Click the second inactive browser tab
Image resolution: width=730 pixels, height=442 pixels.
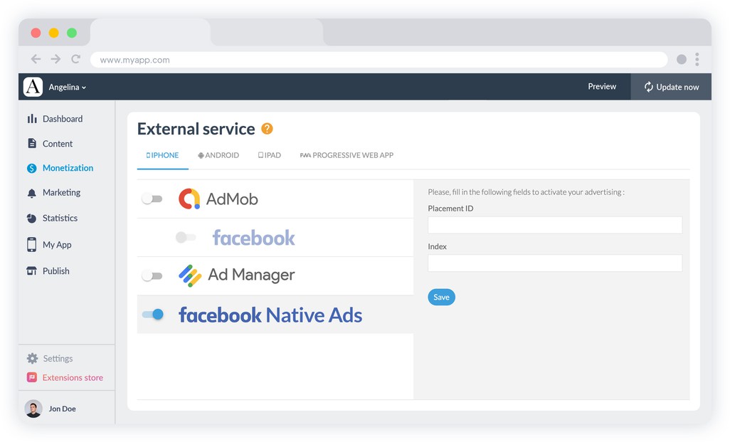coord(267,33)
